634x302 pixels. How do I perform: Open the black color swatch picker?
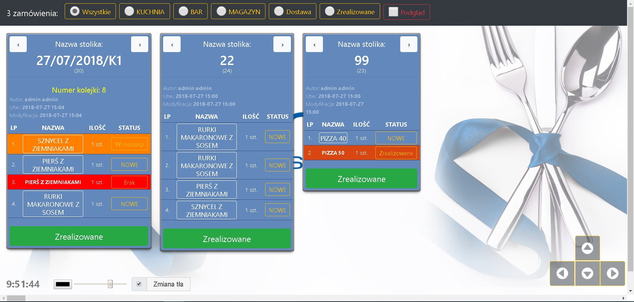tap(63, 284)
